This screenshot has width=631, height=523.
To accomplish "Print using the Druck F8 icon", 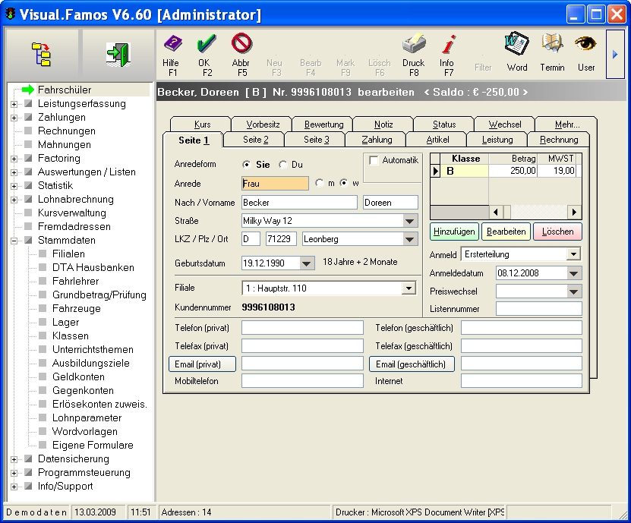I will (x=413, y=45).
